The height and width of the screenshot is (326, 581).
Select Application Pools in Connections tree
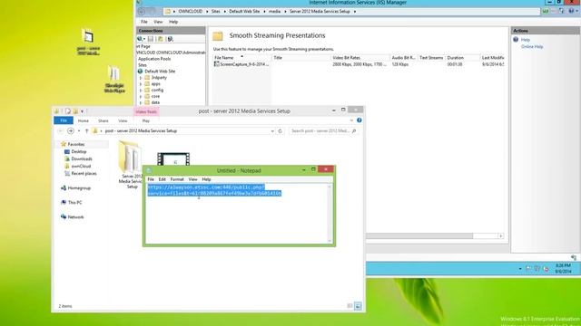154,59
